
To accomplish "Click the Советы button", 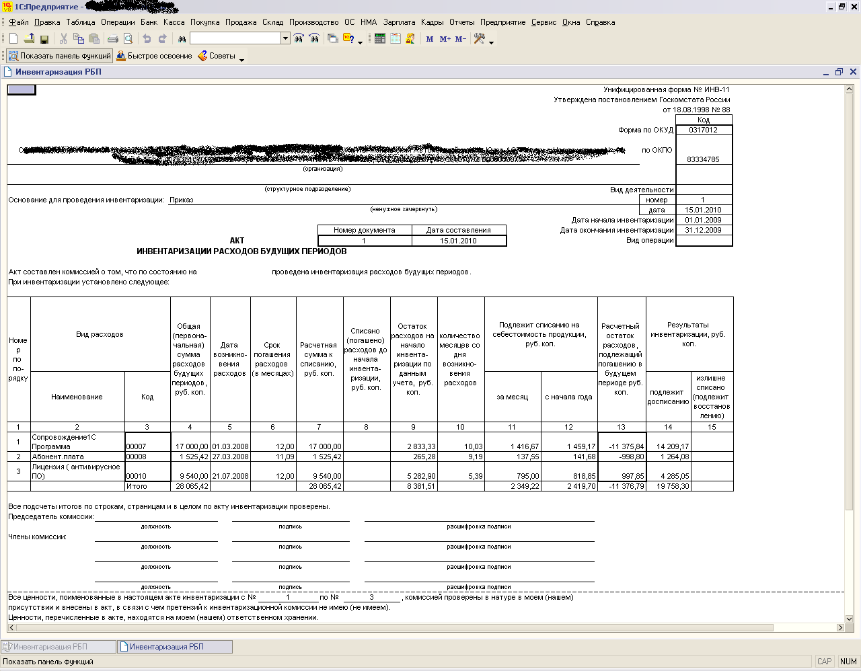I will coord(217,56).
